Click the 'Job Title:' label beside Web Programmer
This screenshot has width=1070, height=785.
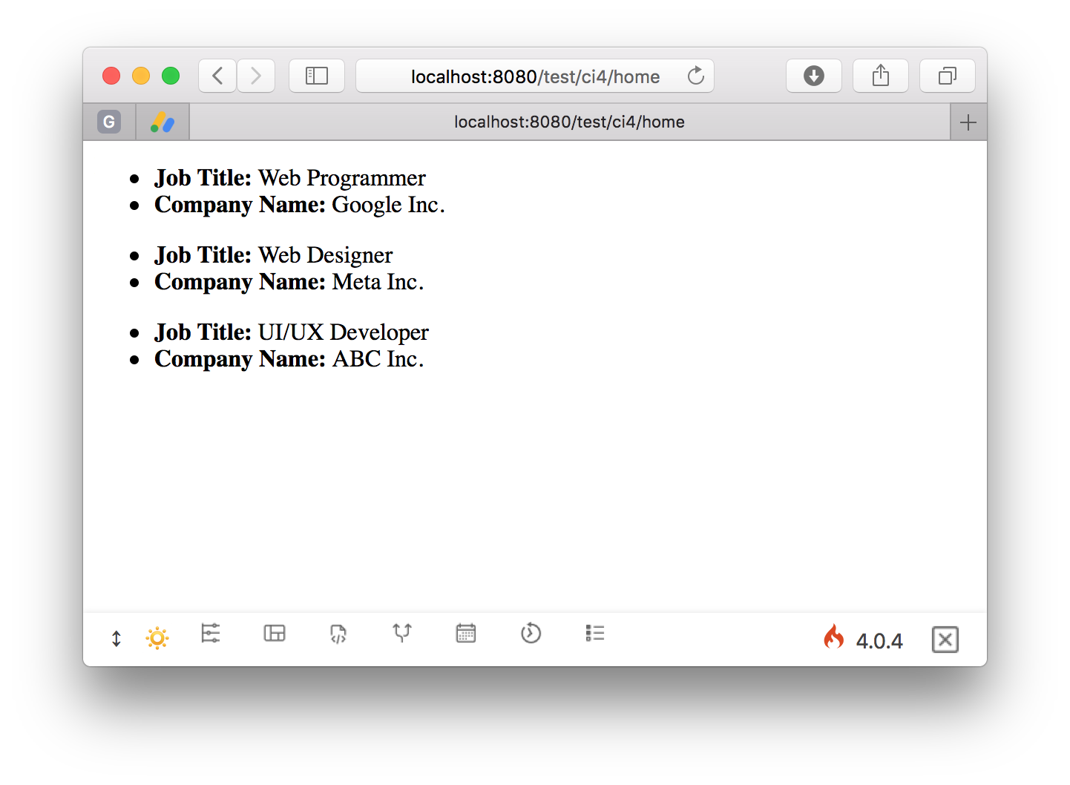point(203,178)
